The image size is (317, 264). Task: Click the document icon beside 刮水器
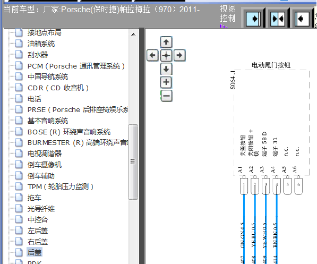pos(19,54)
